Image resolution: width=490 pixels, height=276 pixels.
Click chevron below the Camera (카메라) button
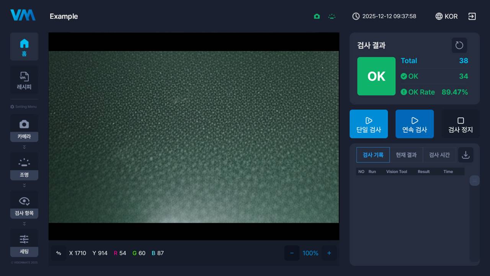pyautogui.click(x=24, y=147)
